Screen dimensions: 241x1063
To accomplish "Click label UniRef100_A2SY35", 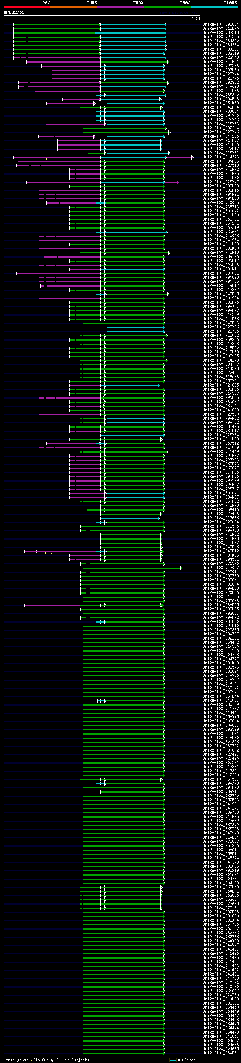I will click(221, 331).
